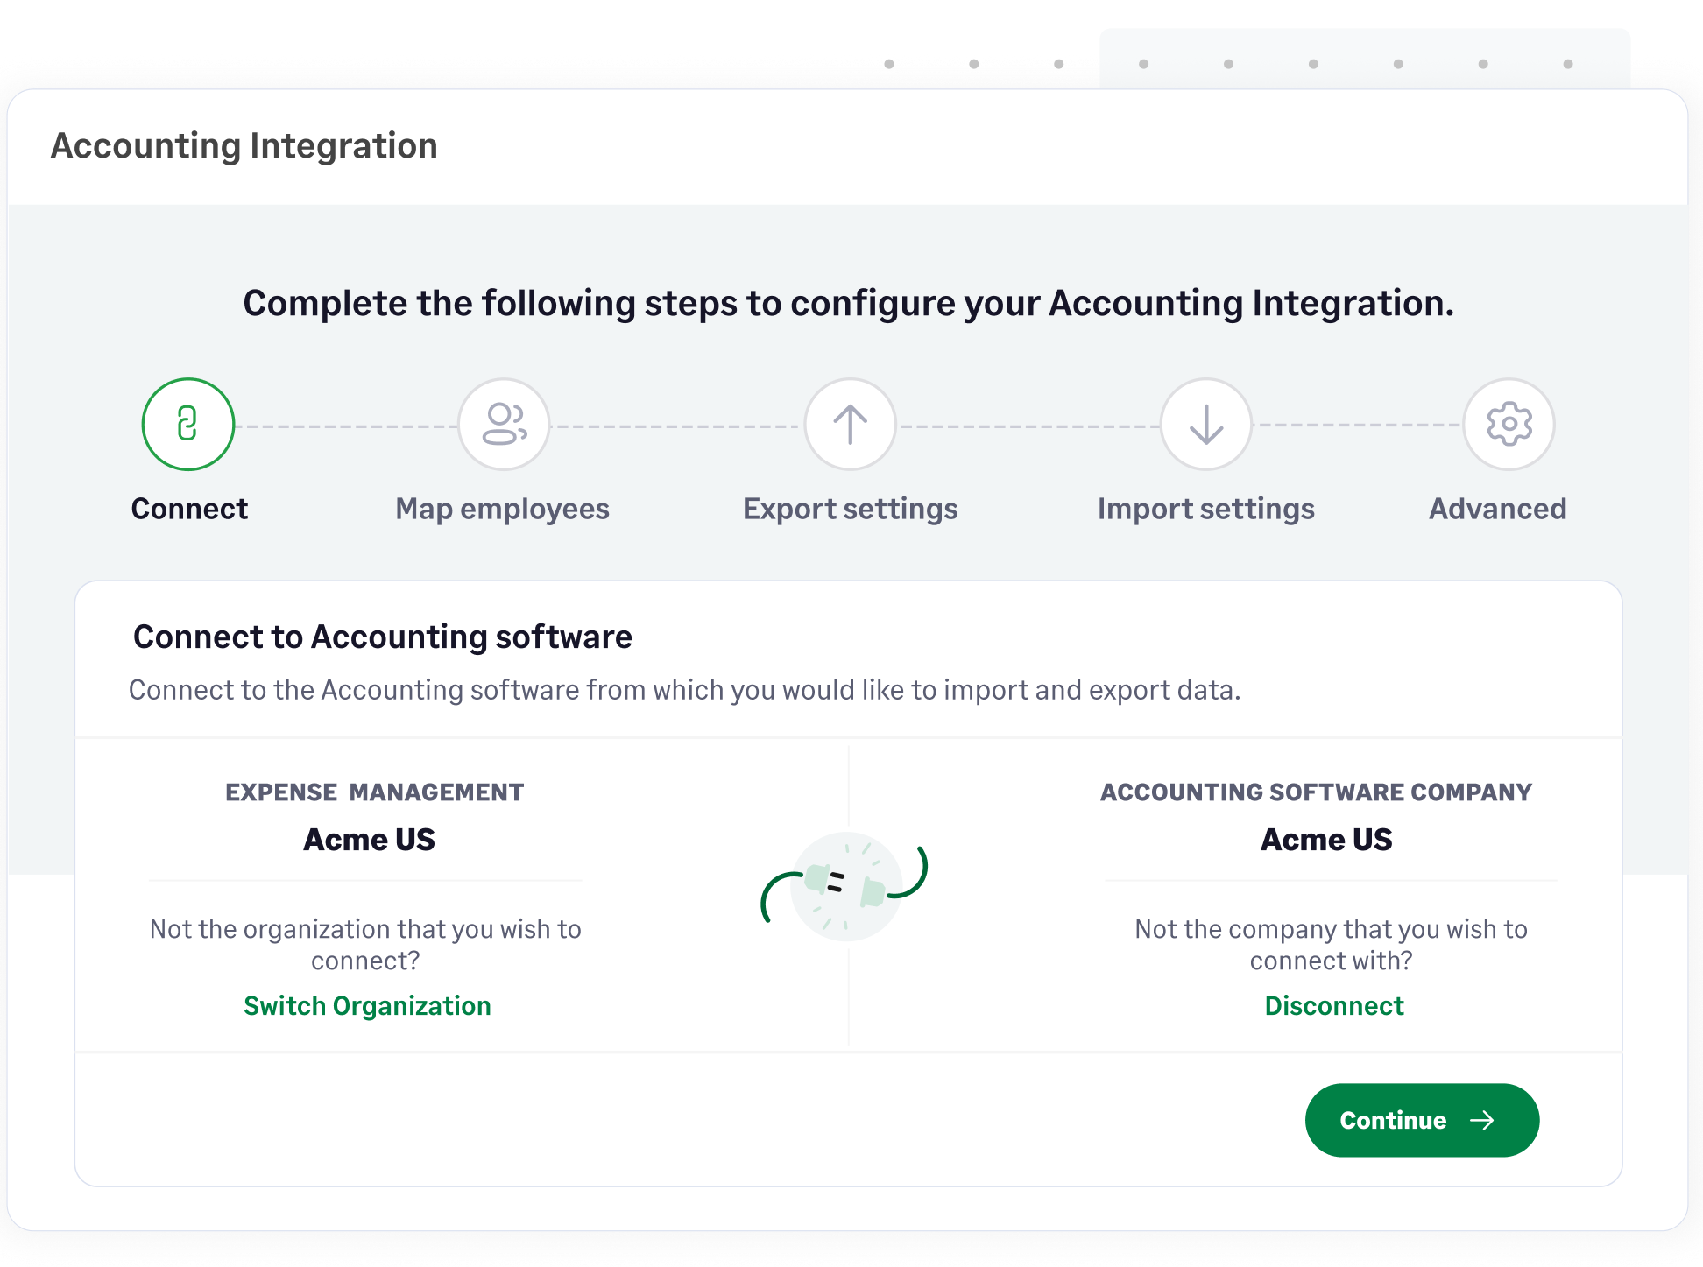Select the Connect step label
The height and width of the screenshot is (1267, 1703).
[189, 509]
